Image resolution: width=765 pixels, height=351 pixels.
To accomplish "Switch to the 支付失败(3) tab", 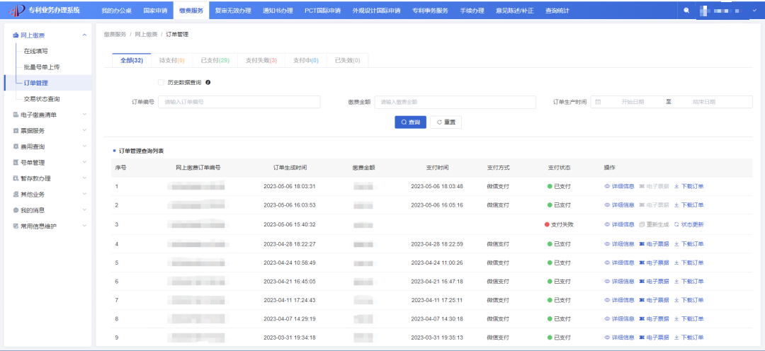I will point(261,60).
